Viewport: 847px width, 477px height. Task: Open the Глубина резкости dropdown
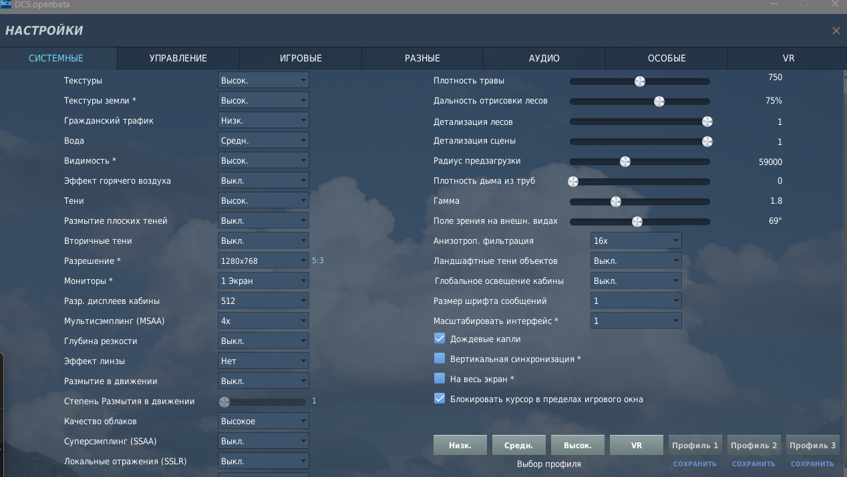coord(263,341)
